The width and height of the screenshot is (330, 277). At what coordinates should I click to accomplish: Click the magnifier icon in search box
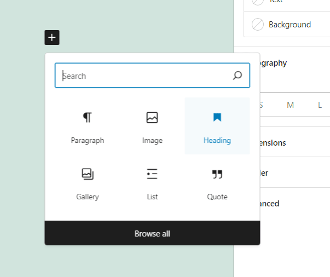[x=238, y=76]
